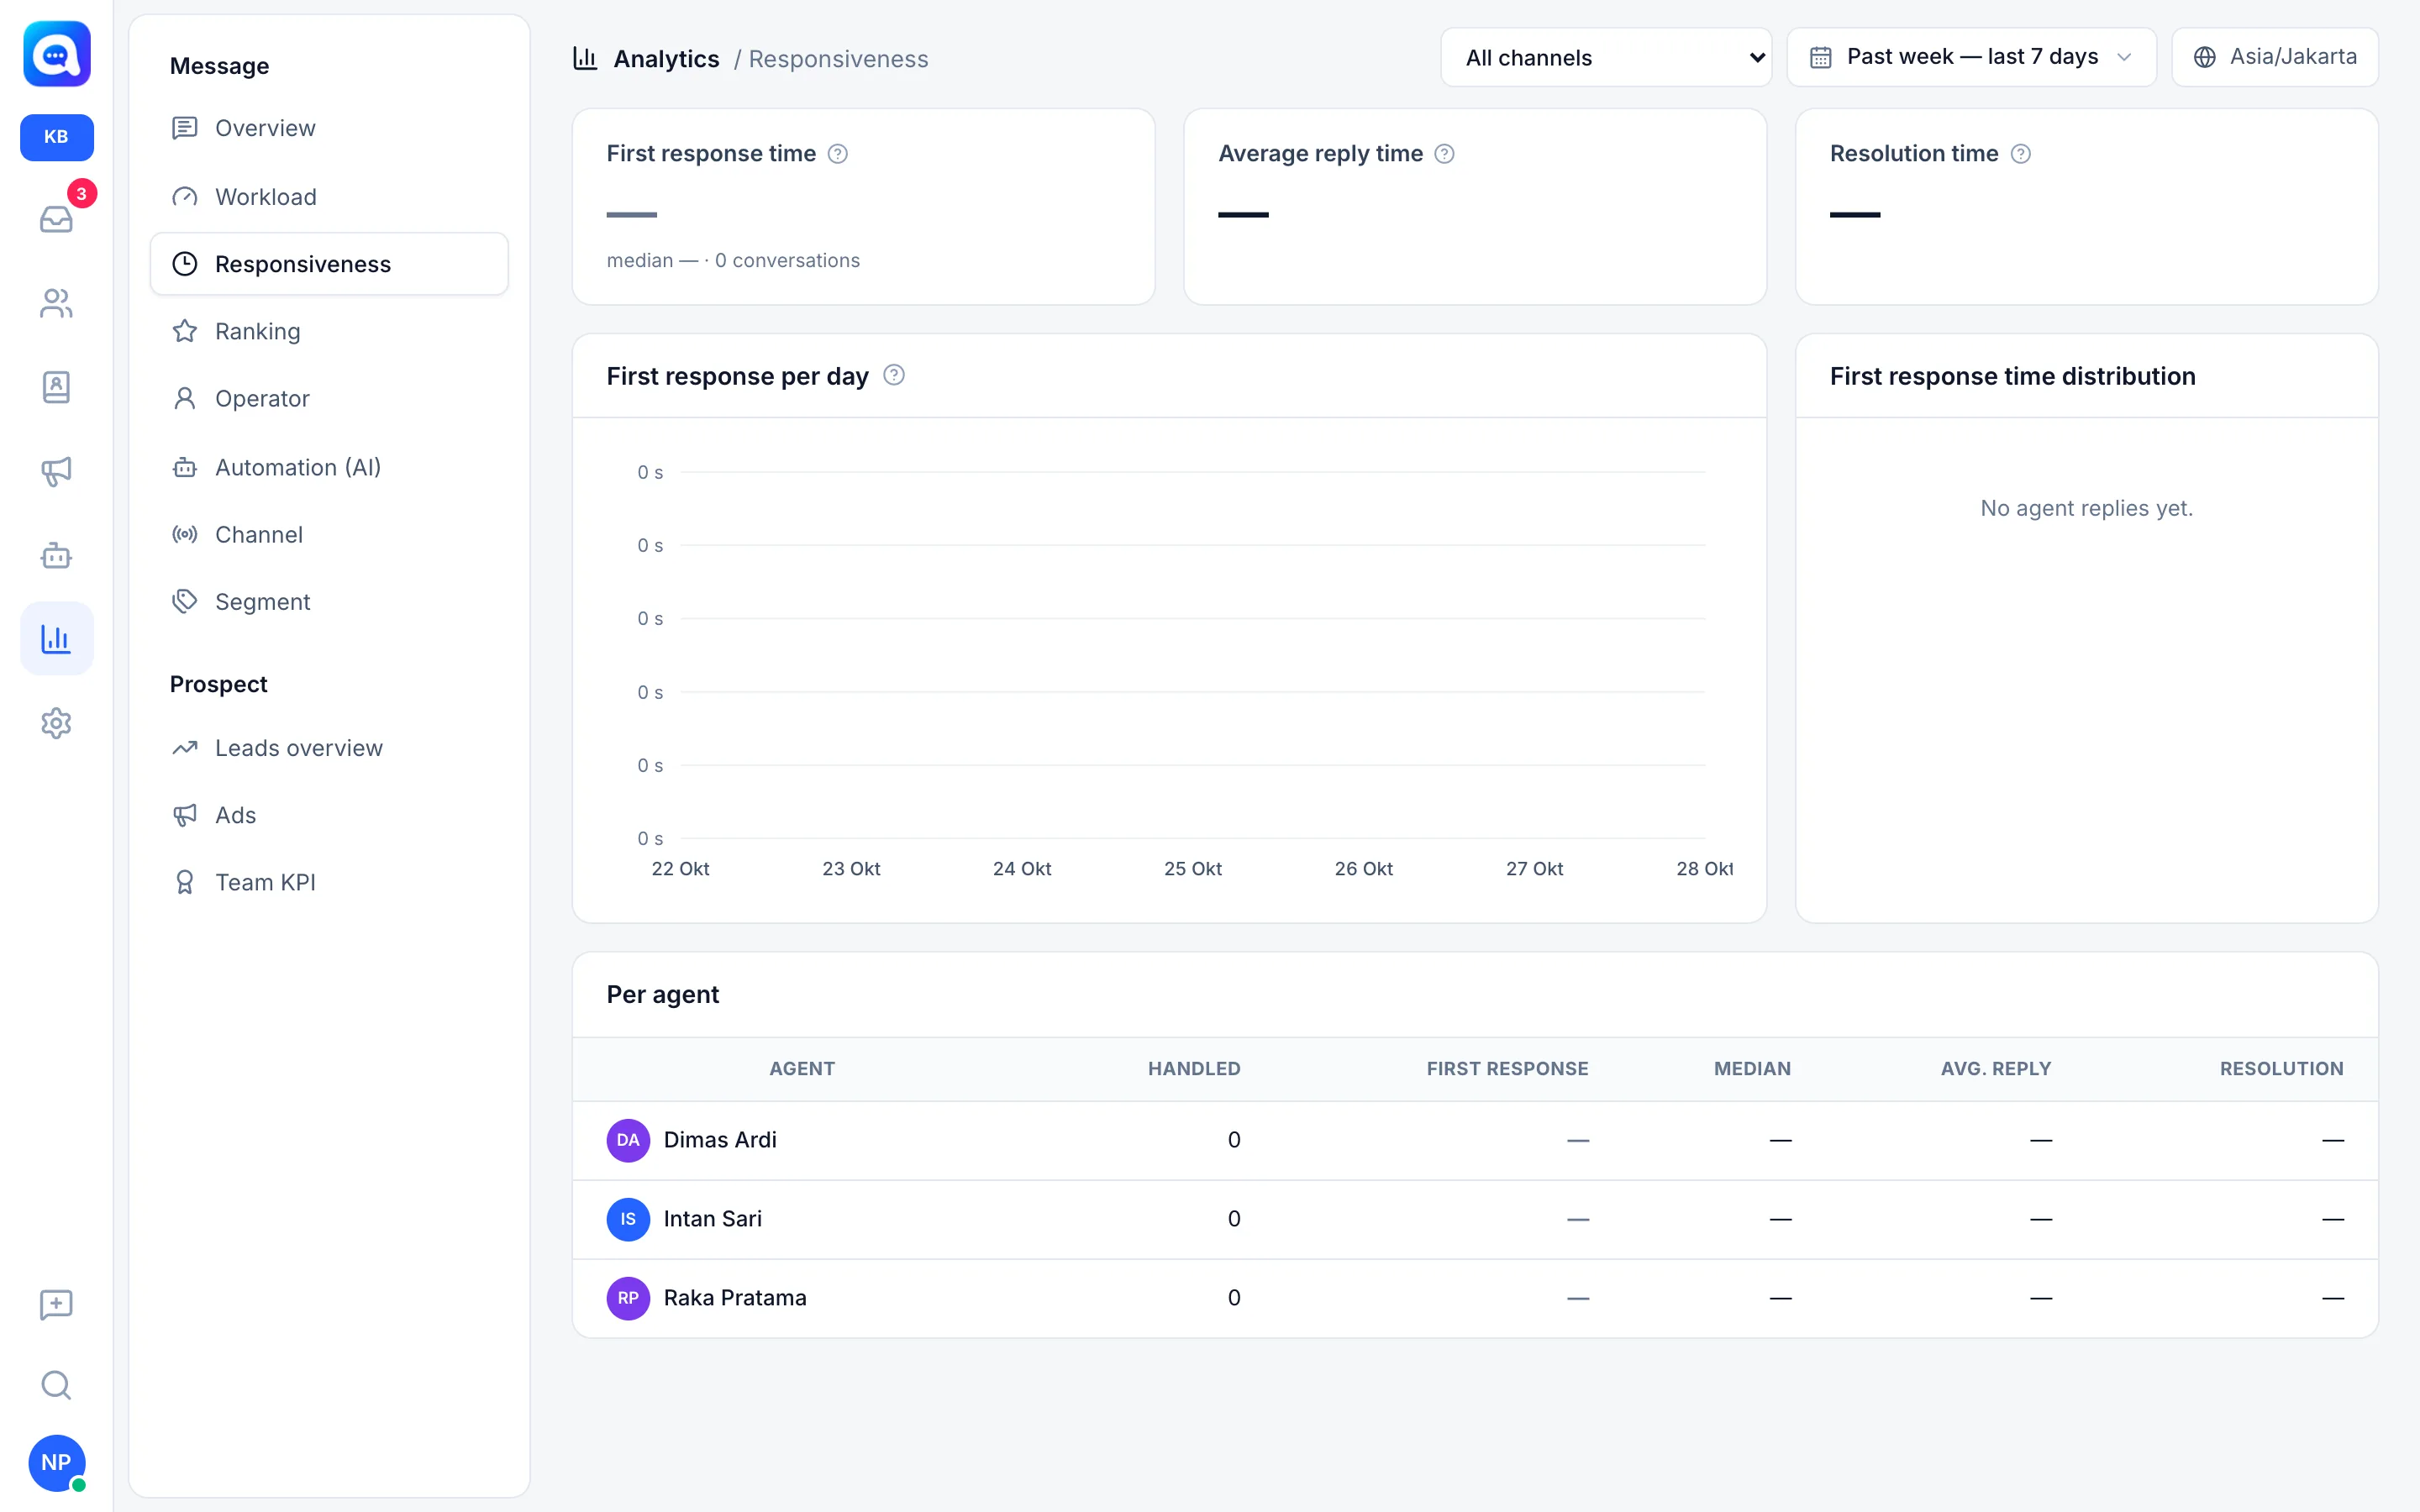
Task: Click the calendar icon in date range
Action: [x=1821, y=57]
